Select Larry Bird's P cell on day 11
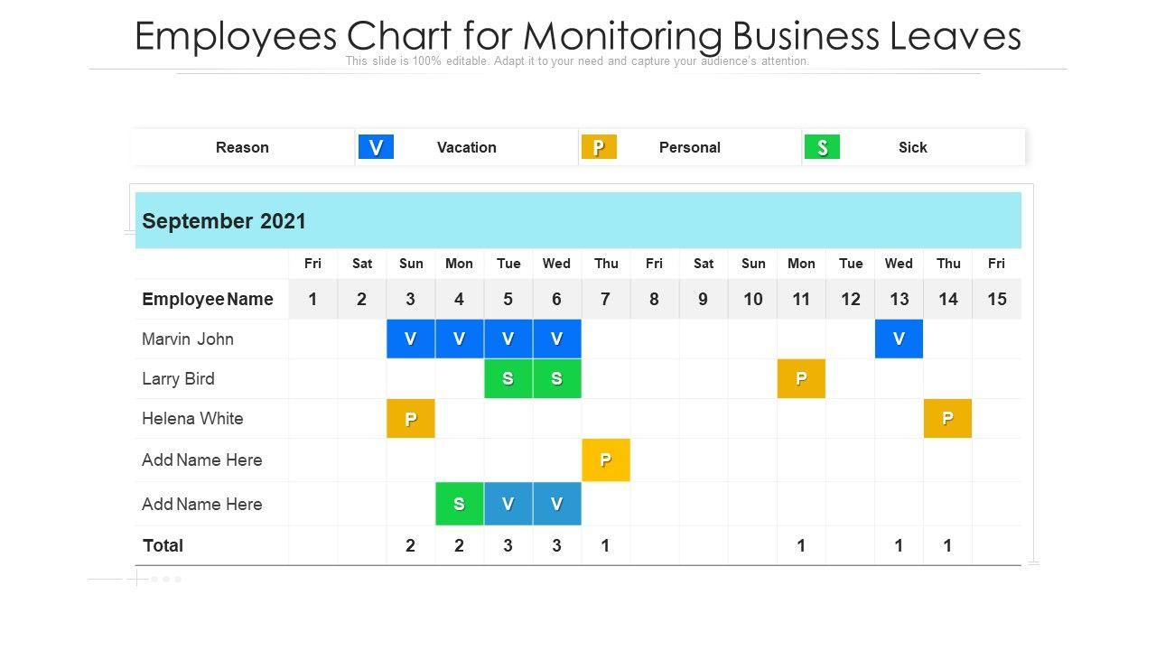The width and height of the screenshot is (1156, 650). pyautogui.click(x=801, y=378)
